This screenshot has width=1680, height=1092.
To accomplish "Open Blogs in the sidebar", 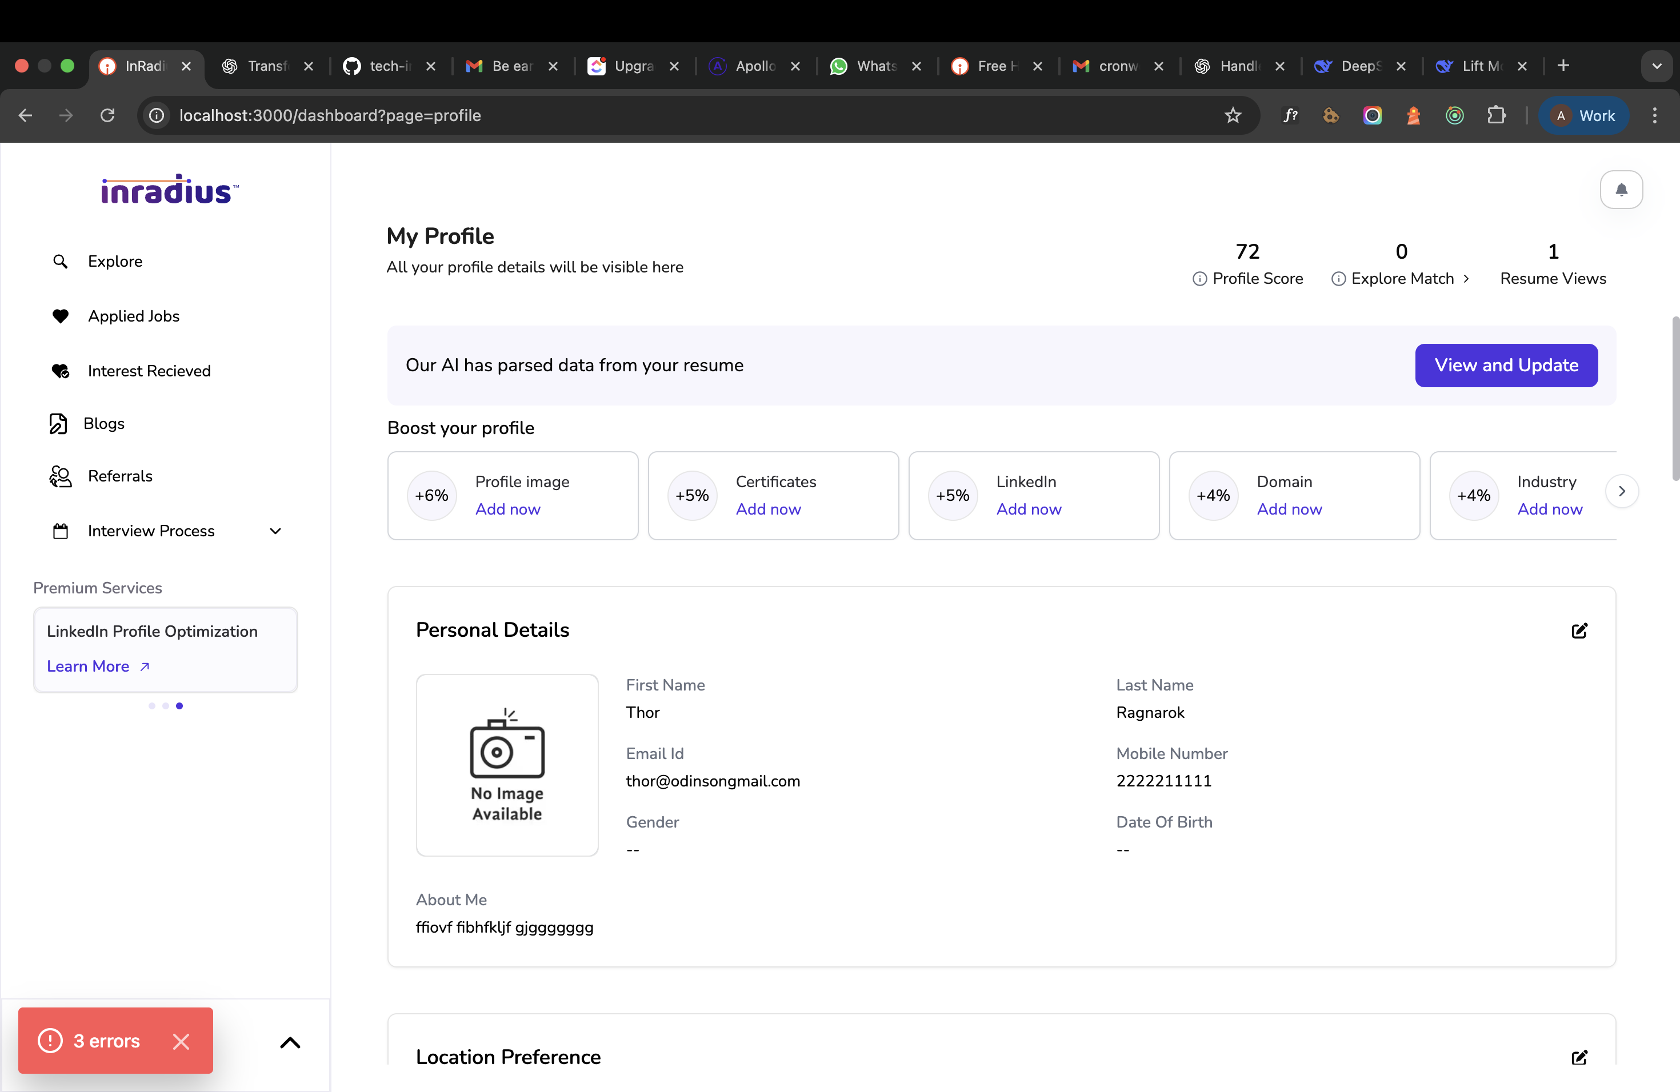I will pyautogui.click(x=103, y=423).
